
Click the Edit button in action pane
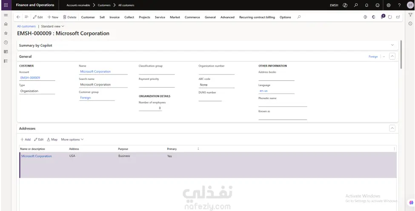coord(38,17)
